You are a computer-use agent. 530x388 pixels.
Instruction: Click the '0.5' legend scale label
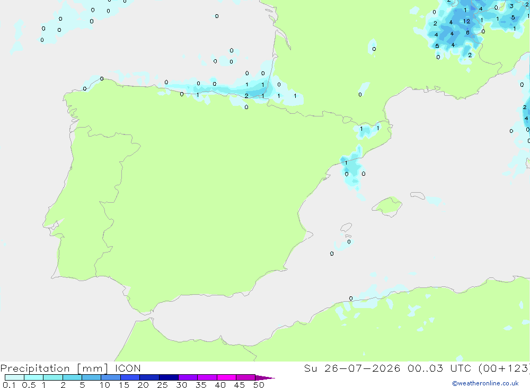pyautogui.click(x=29, y=385)
